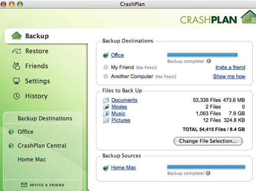Click the Change File Selection button

coord(208,141)
